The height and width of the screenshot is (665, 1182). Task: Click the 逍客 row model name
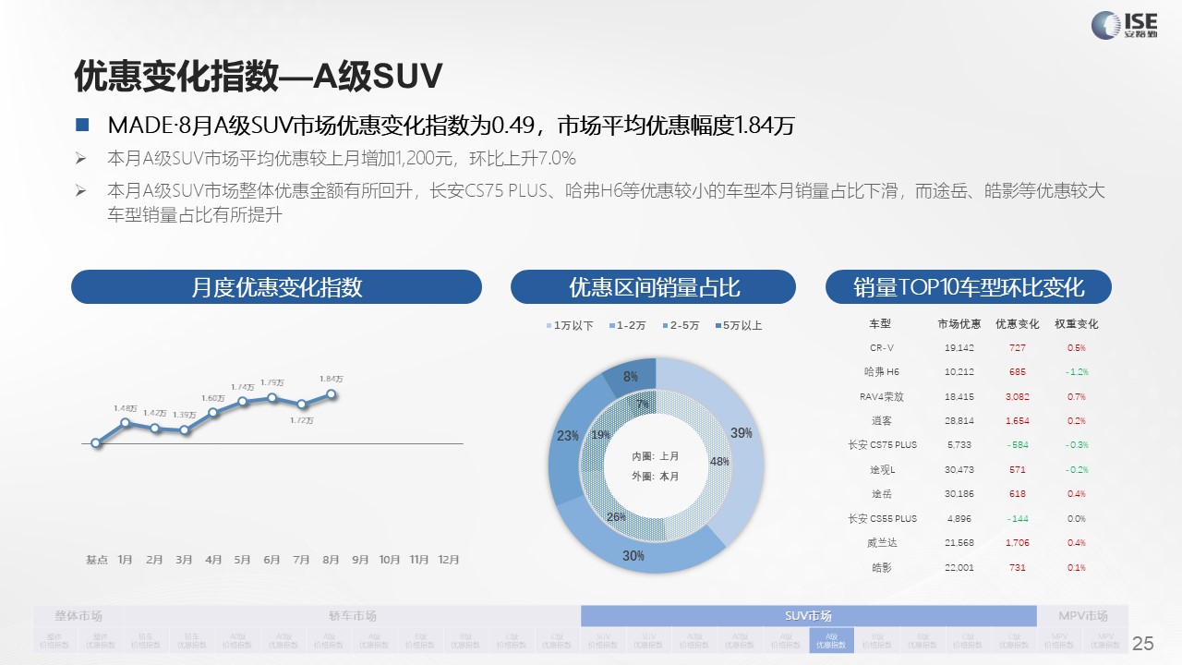coord(882,420)
